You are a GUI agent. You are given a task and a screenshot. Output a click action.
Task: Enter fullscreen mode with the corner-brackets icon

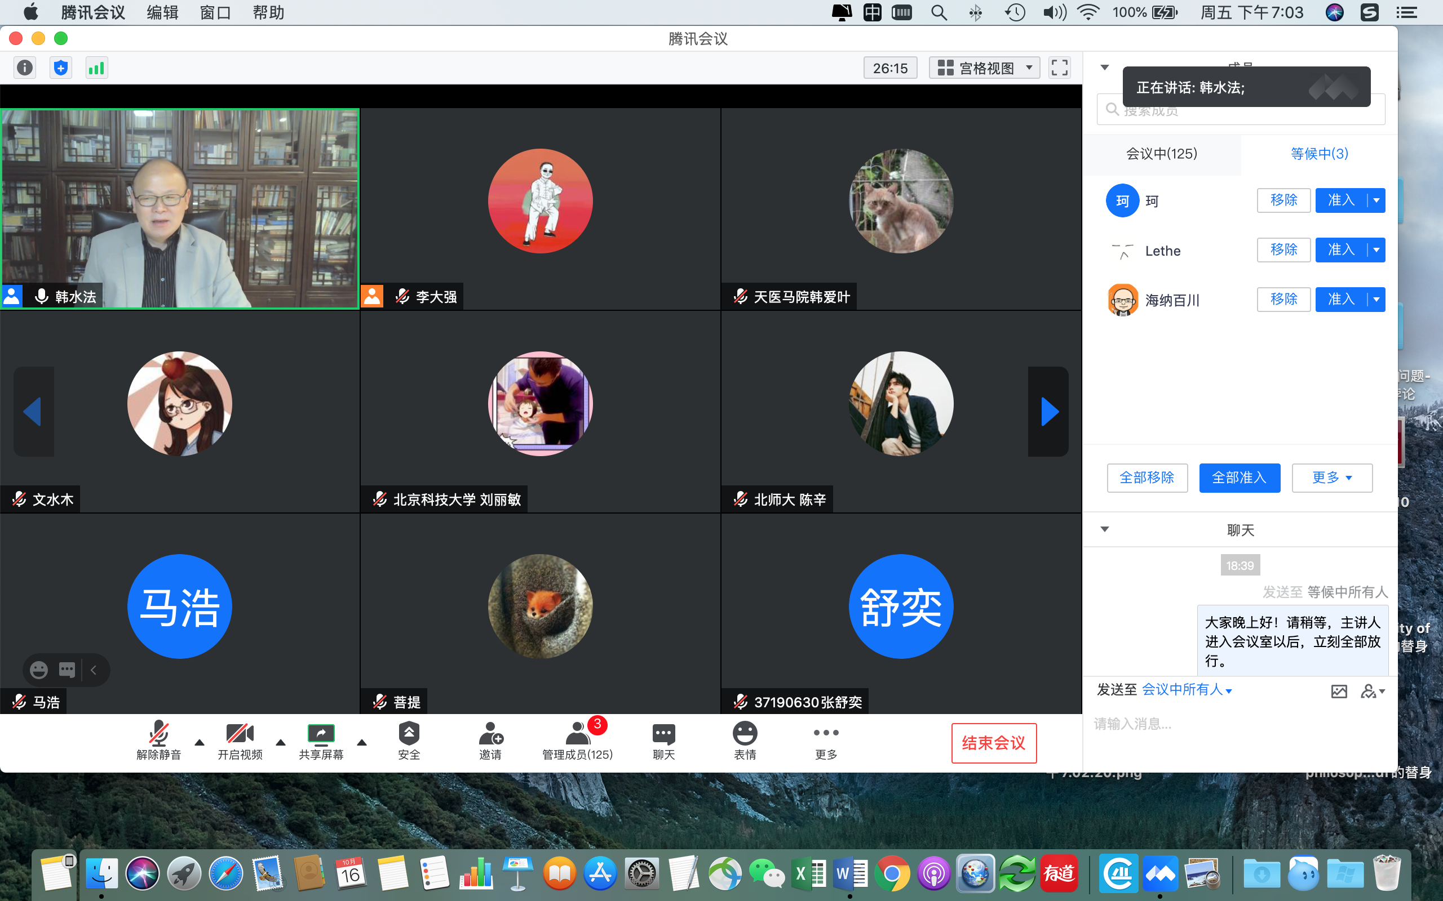[x=1059, y=68]
